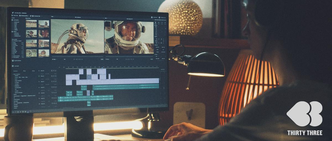The width and height of the screenshot is (332, 141).
Task: Click the scrub bar under the right viewer
Action: (129, 57)
